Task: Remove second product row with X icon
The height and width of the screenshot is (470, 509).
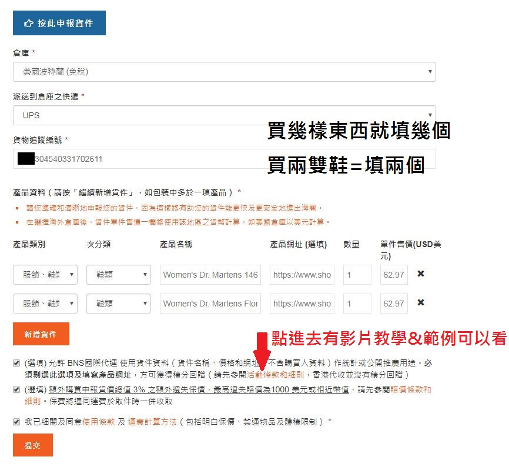Action: [421, 303]
